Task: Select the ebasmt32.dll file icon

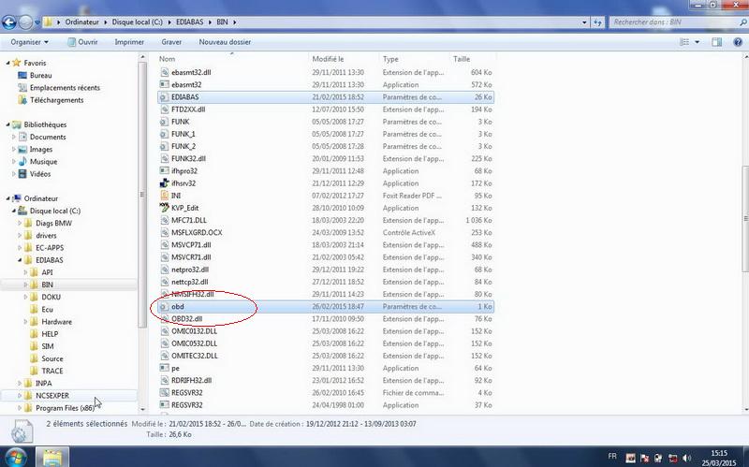Action: pos(165,72)
